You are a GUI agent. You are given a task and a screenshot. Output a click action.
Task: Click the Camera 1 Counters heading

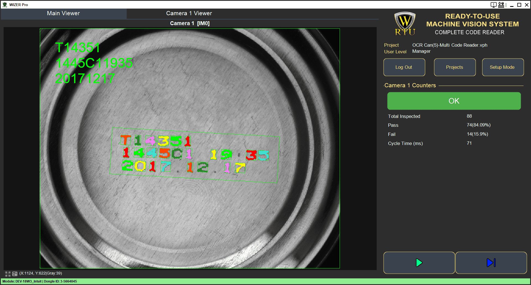[x=410, y=85]
